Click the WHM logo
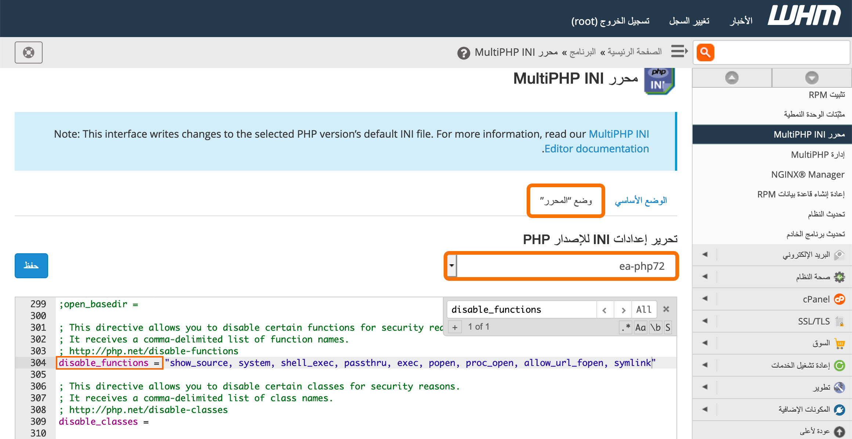852x439 pixels. 804,16
